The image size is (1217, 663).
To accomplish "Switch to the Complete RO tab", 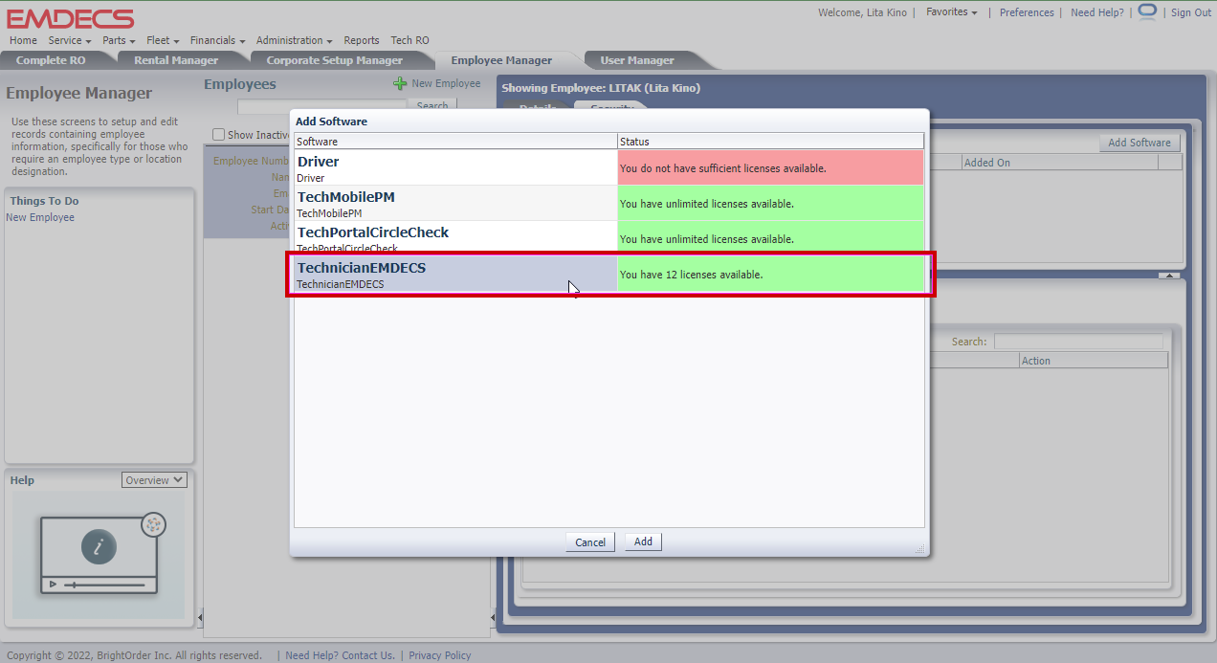I will tap(51, 60).
